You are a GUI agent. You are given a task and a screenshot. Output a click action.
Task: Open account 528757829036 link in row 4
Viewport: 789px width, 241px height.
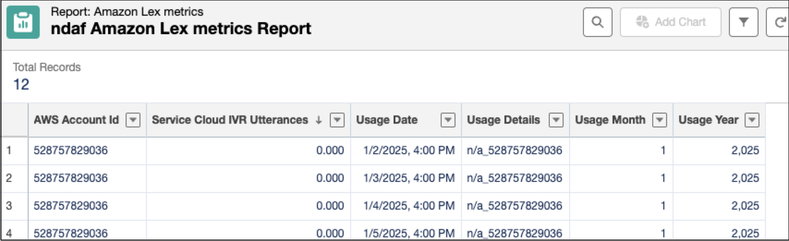71,233
